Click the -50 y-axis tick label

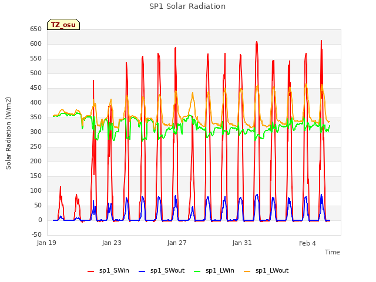tap(36, 235)
